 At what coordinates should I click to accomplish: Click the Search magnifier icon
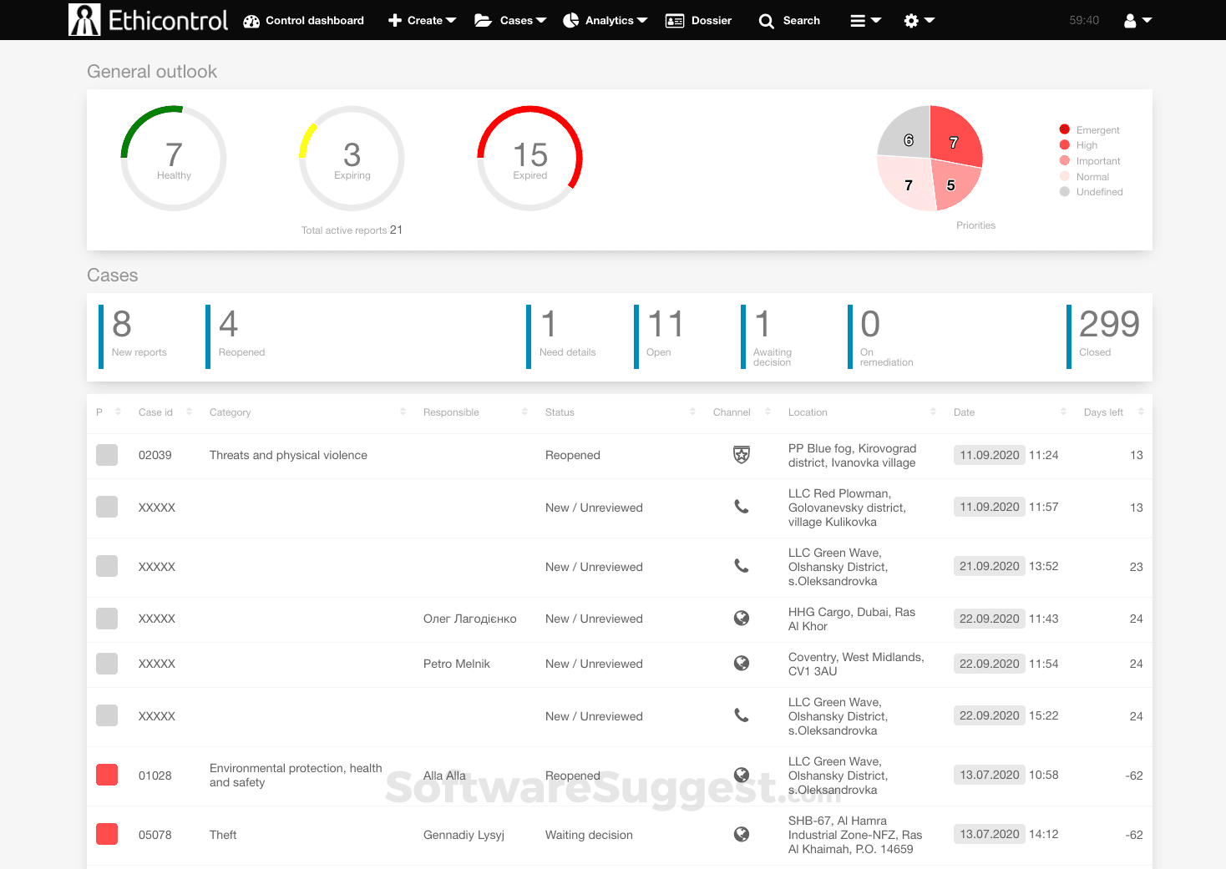click(x=766, y=20)
